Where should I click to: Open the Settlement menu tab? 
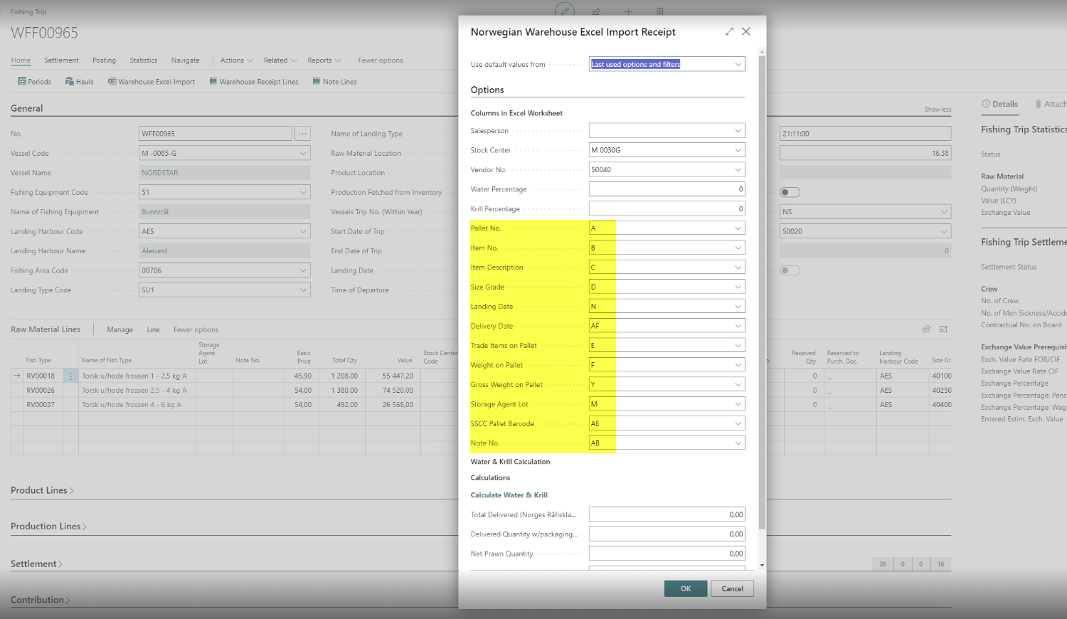pos(61,60)
